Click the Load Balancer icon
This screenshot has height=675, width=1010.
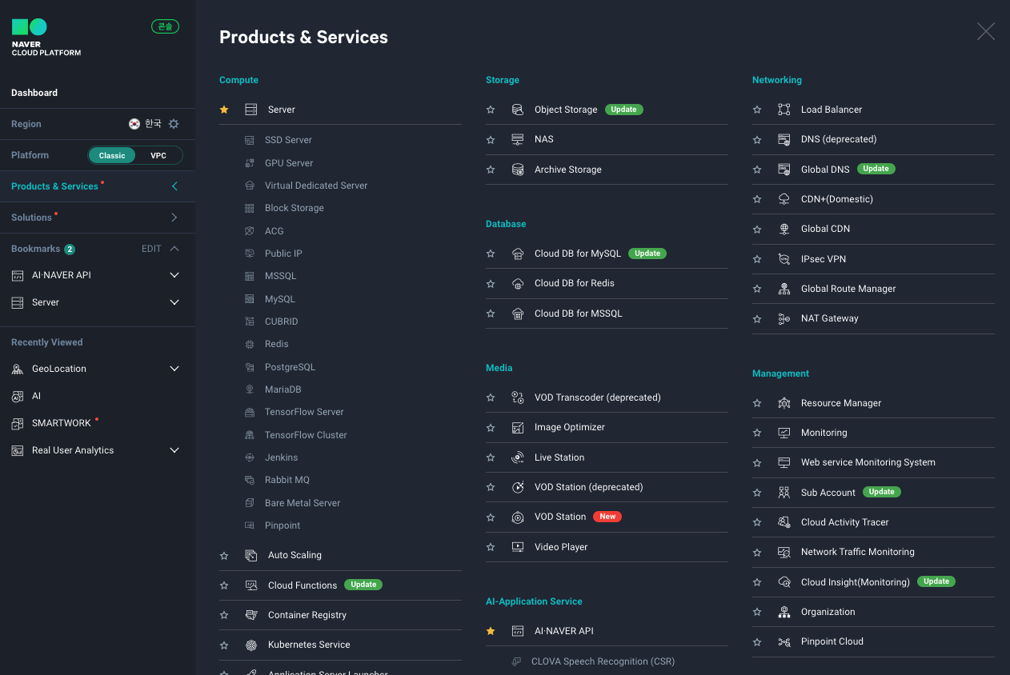[784, 110]
